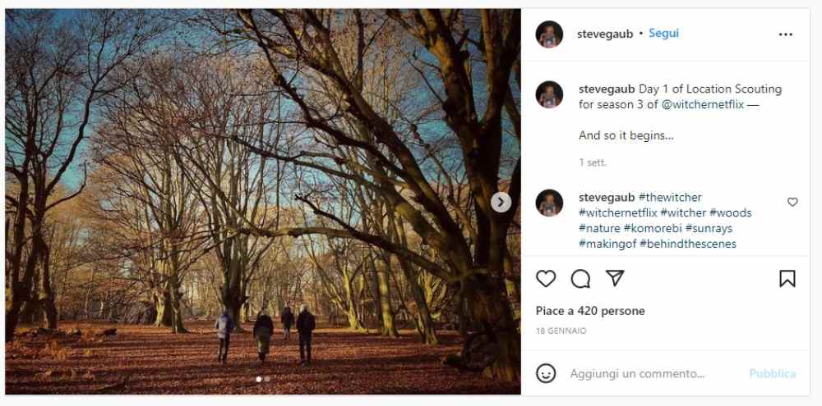This screenshot has height=406, width=822.
Task: Open the emoji picker smiley icon
Action: point(546,373)
